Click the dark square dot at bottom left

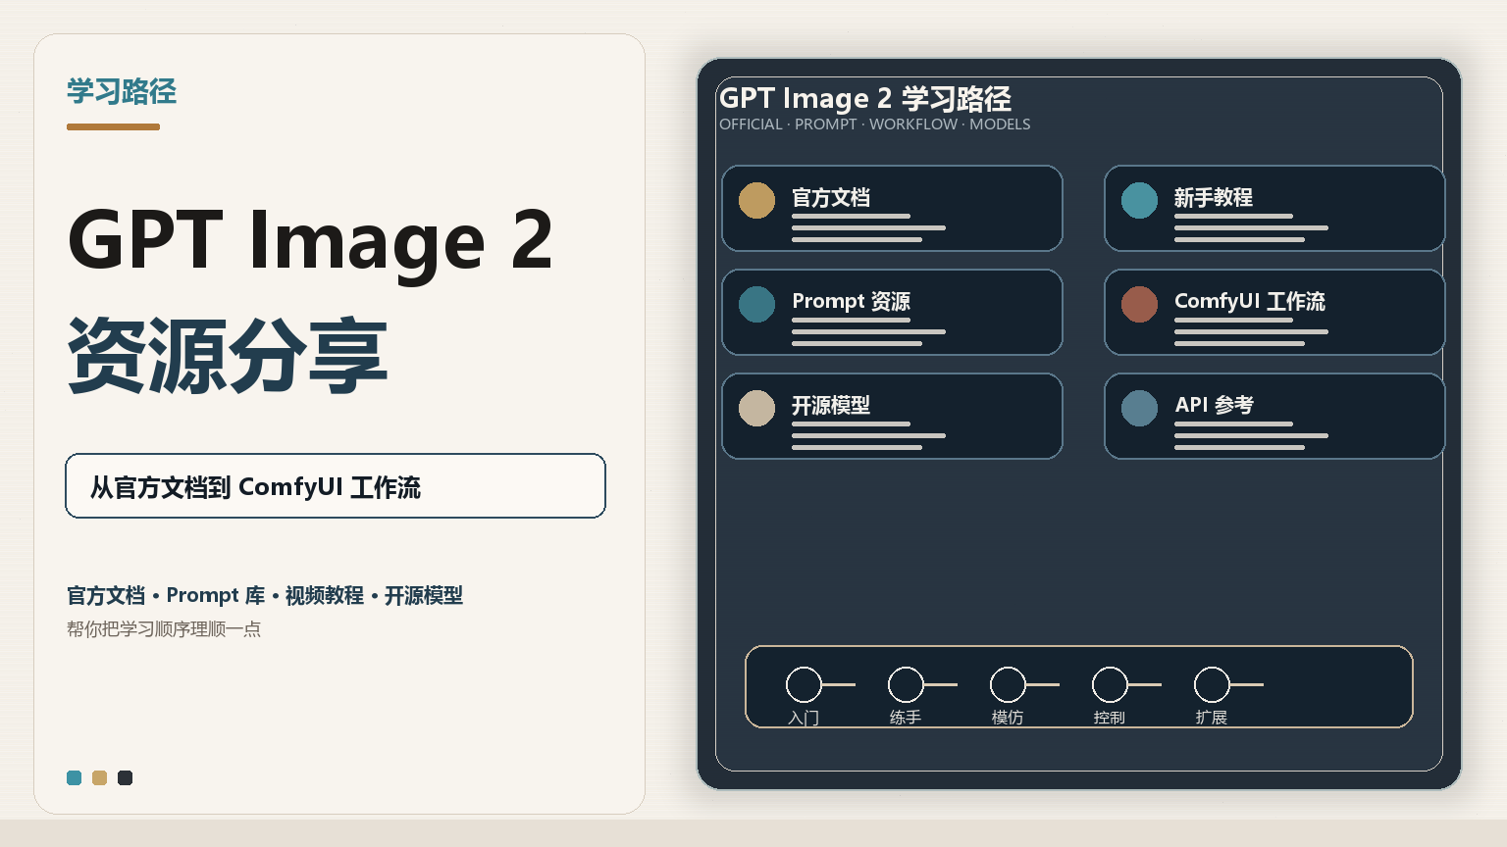(125, 777)
